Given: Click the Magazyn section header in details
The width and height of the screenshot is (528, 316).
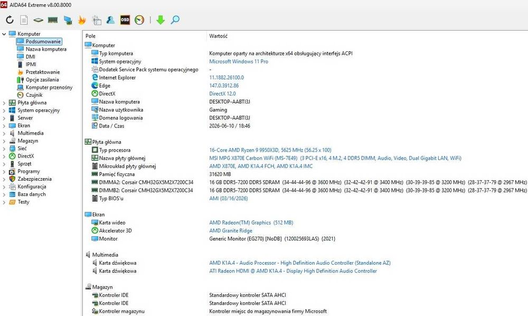Looking at the screenshot, I should click(x=102, y=287).
